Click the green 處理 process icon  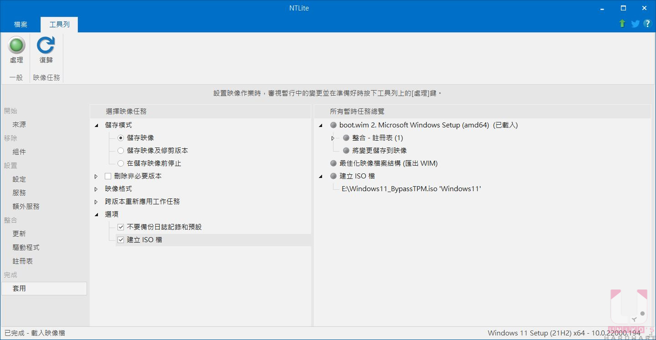16,46
